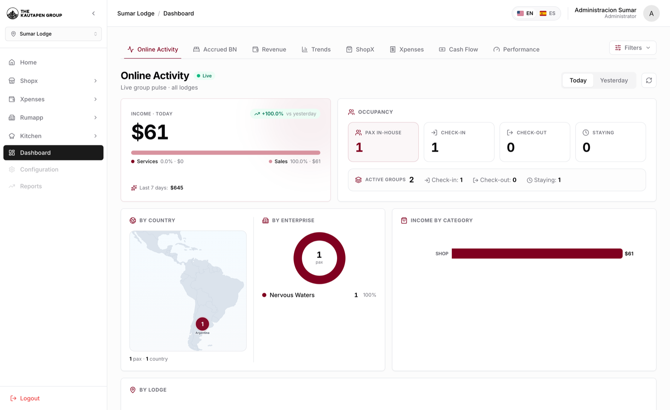Open the Sumar Lodge selector dropdown
The height and width of the screenshot is (410, 670).
pos(54,34)
